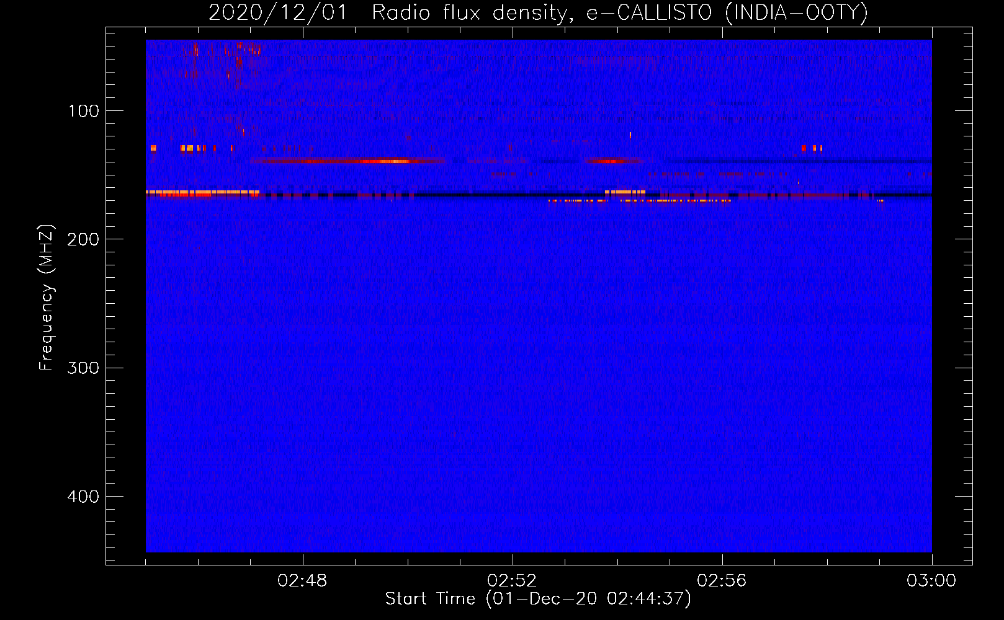Click the 02:48 time tick label

tap(302, 581)
